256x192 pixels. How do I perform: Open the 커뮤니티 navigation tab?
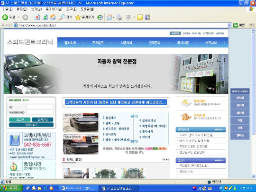(211, 43)
